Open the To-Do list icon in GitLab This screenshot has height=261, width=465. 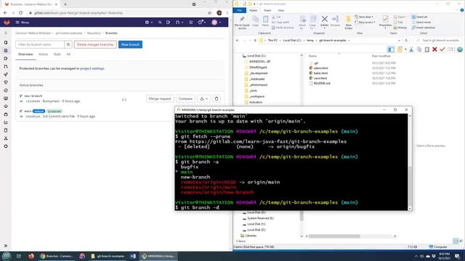(191, 22)
